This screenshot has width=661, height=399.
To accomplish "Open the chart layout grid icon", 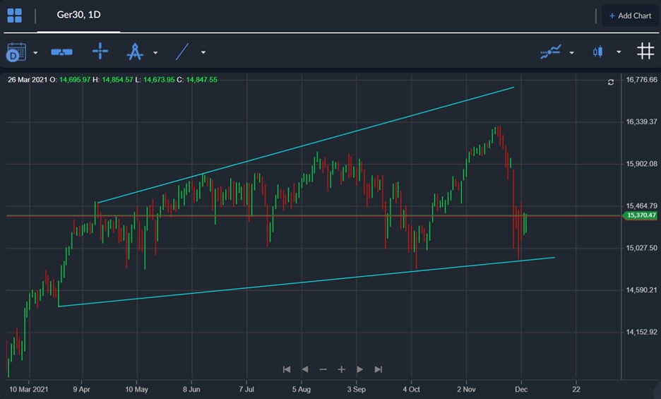I will 15,16.
